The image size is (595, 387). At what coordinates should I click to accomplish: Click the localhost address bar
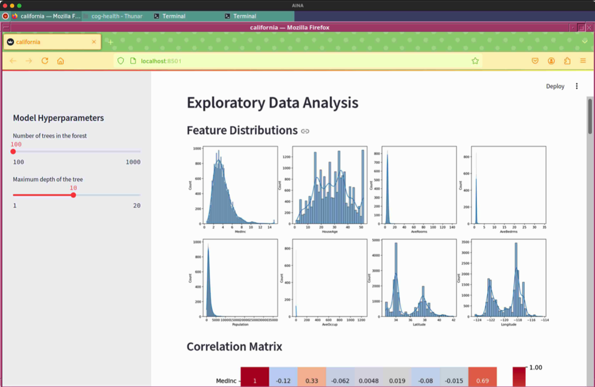297,61
